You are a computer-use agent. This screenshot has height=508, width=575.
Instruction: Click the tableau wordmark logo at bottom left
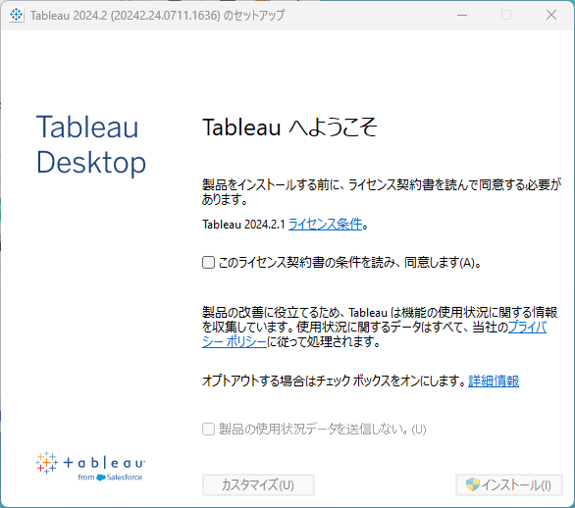coord(104,463)
